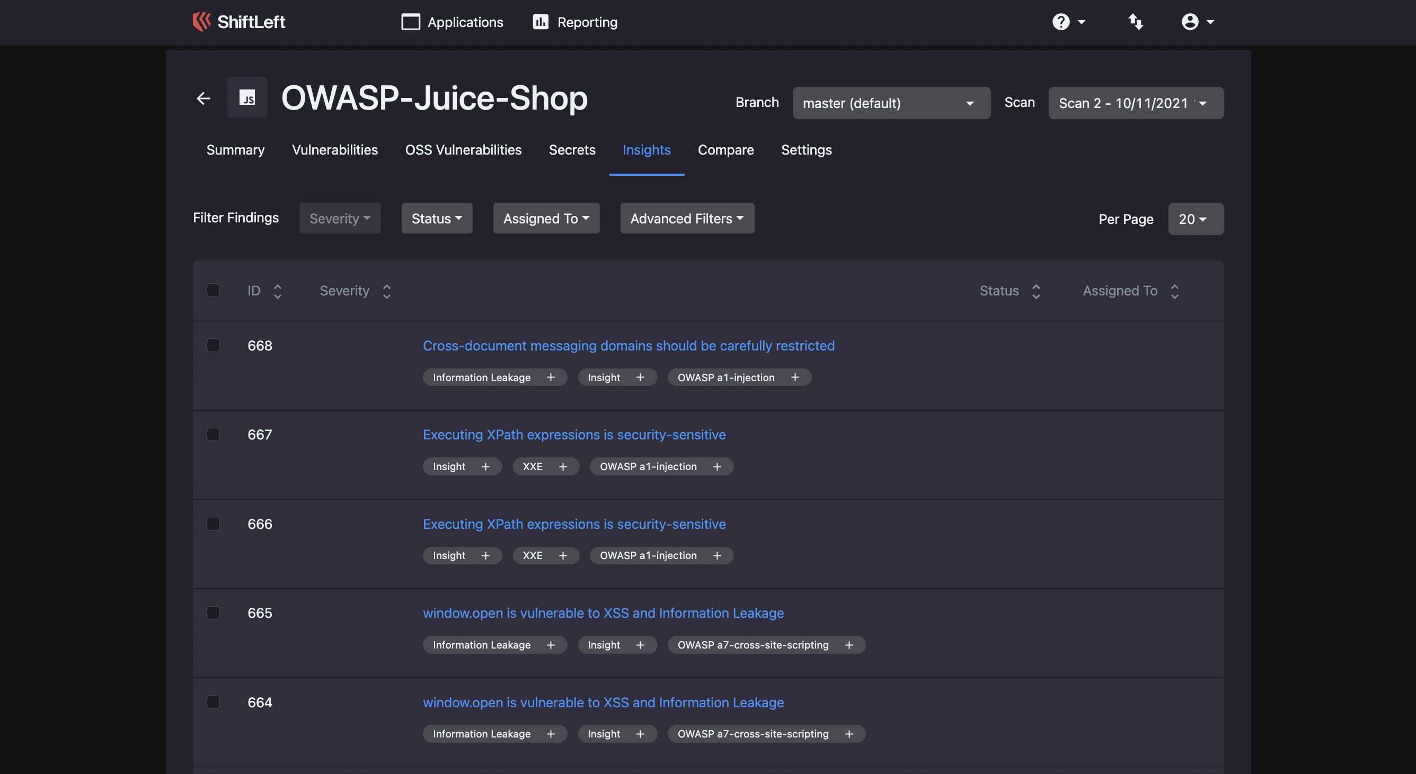Switch to the Summary tab
The height and width of the screenshot is (774, 1416).
235,150
